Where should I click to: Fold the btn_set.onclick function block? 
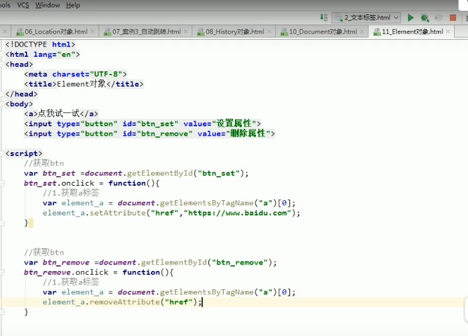point(2,183)
